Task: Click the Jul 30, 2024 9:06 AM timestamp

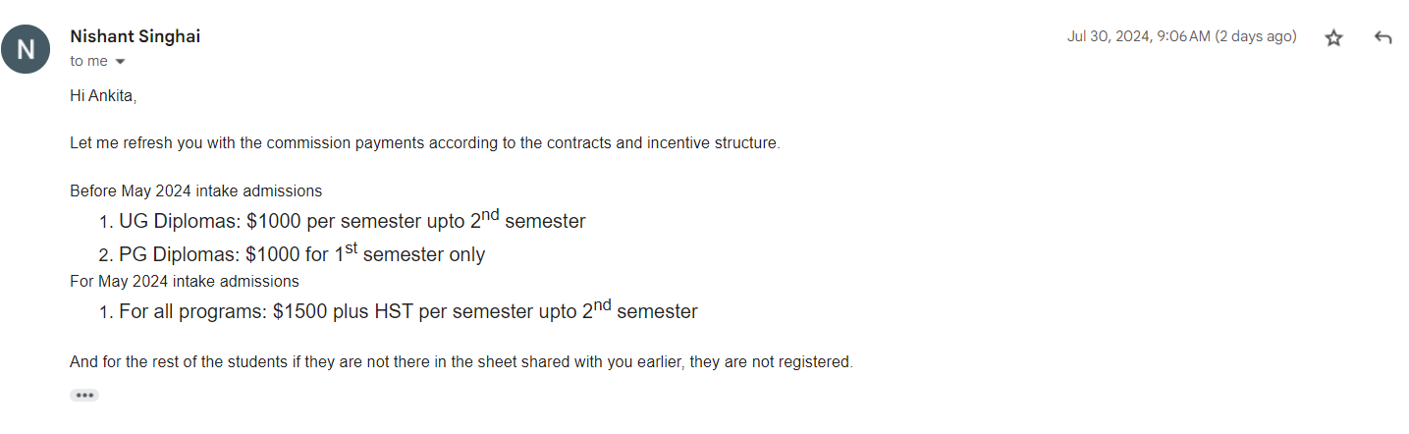Action: coord(1138,36)
